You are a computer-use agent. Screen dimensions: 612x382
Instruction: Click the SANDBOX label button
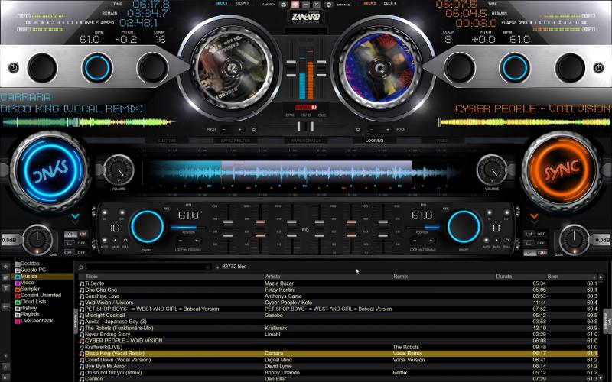click(269, 5)
